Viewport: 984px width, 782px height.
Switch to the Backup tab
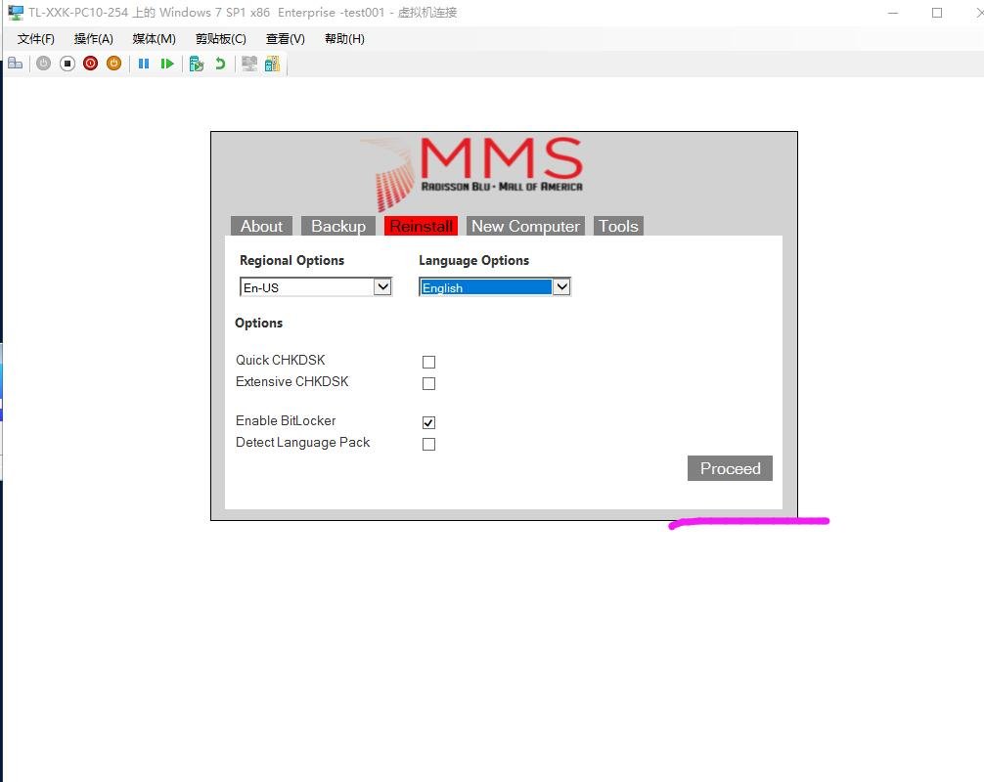pos(338,227)
